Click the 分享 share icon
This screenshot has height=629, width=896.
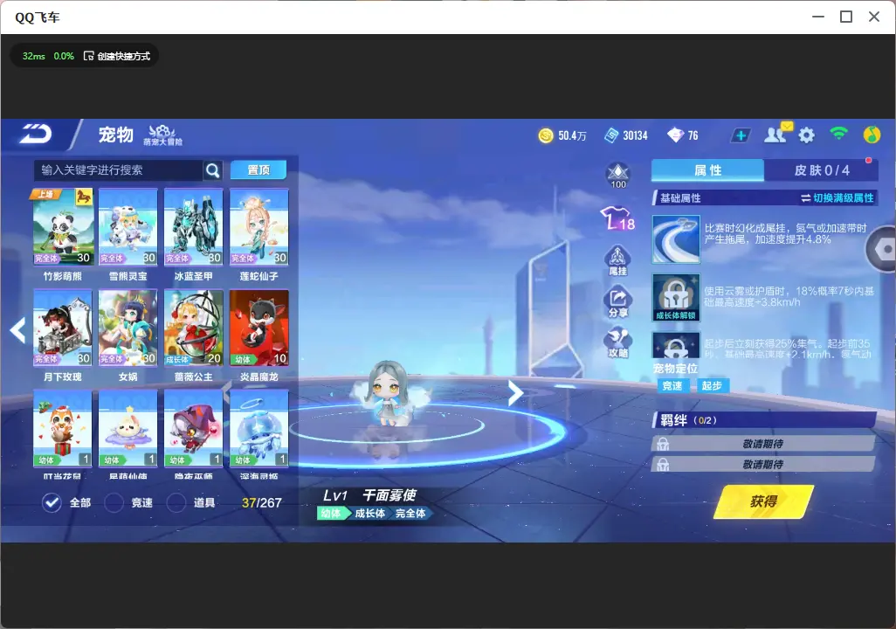(617, 303)
